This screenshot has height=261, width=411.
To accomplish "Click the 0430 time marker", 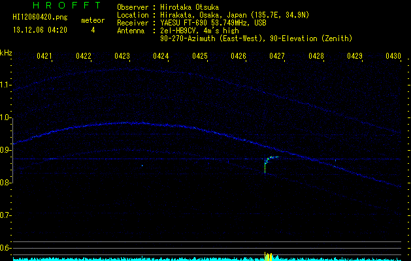I will [393, 56].
